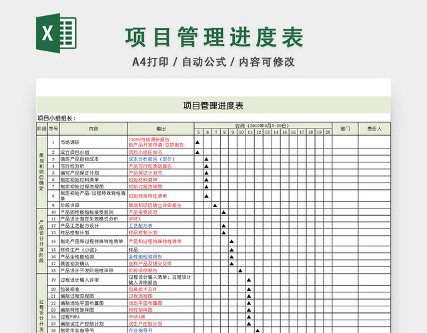Select the 输出 column header
Viewport: 427px width, 333px height.
pyautogui.click(x=161, y=129)
